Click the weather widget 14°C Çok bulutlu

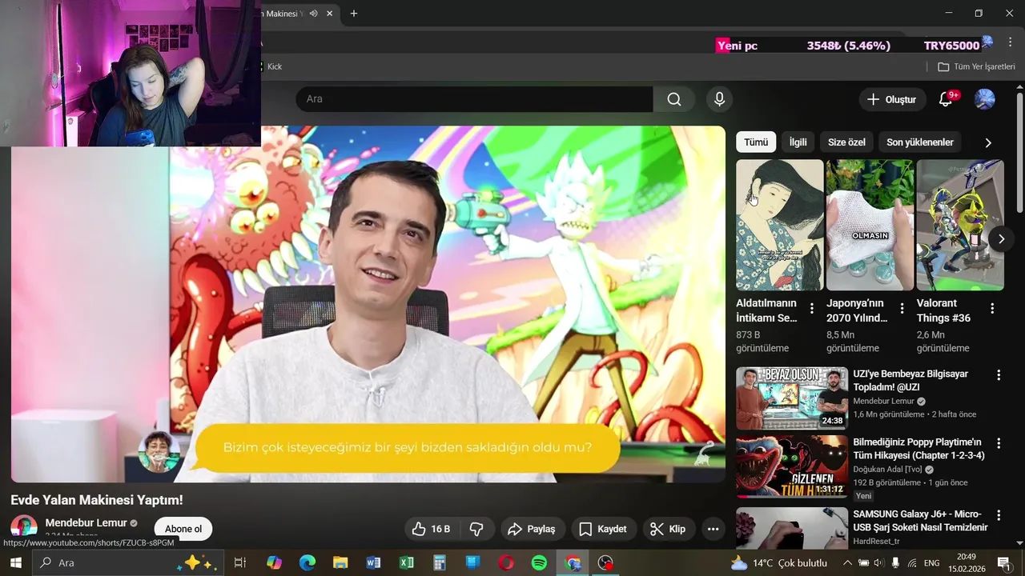coord(778,562)
